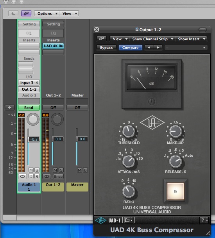Click Out 1-2 volume fader at 0.0

pyautogui.click(x=58, y=139)
